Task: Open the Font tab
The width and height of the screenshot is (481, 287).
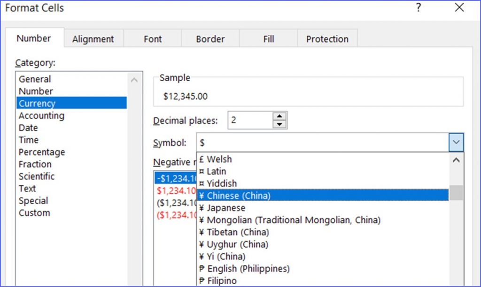Action: click(x=152, y=39)
